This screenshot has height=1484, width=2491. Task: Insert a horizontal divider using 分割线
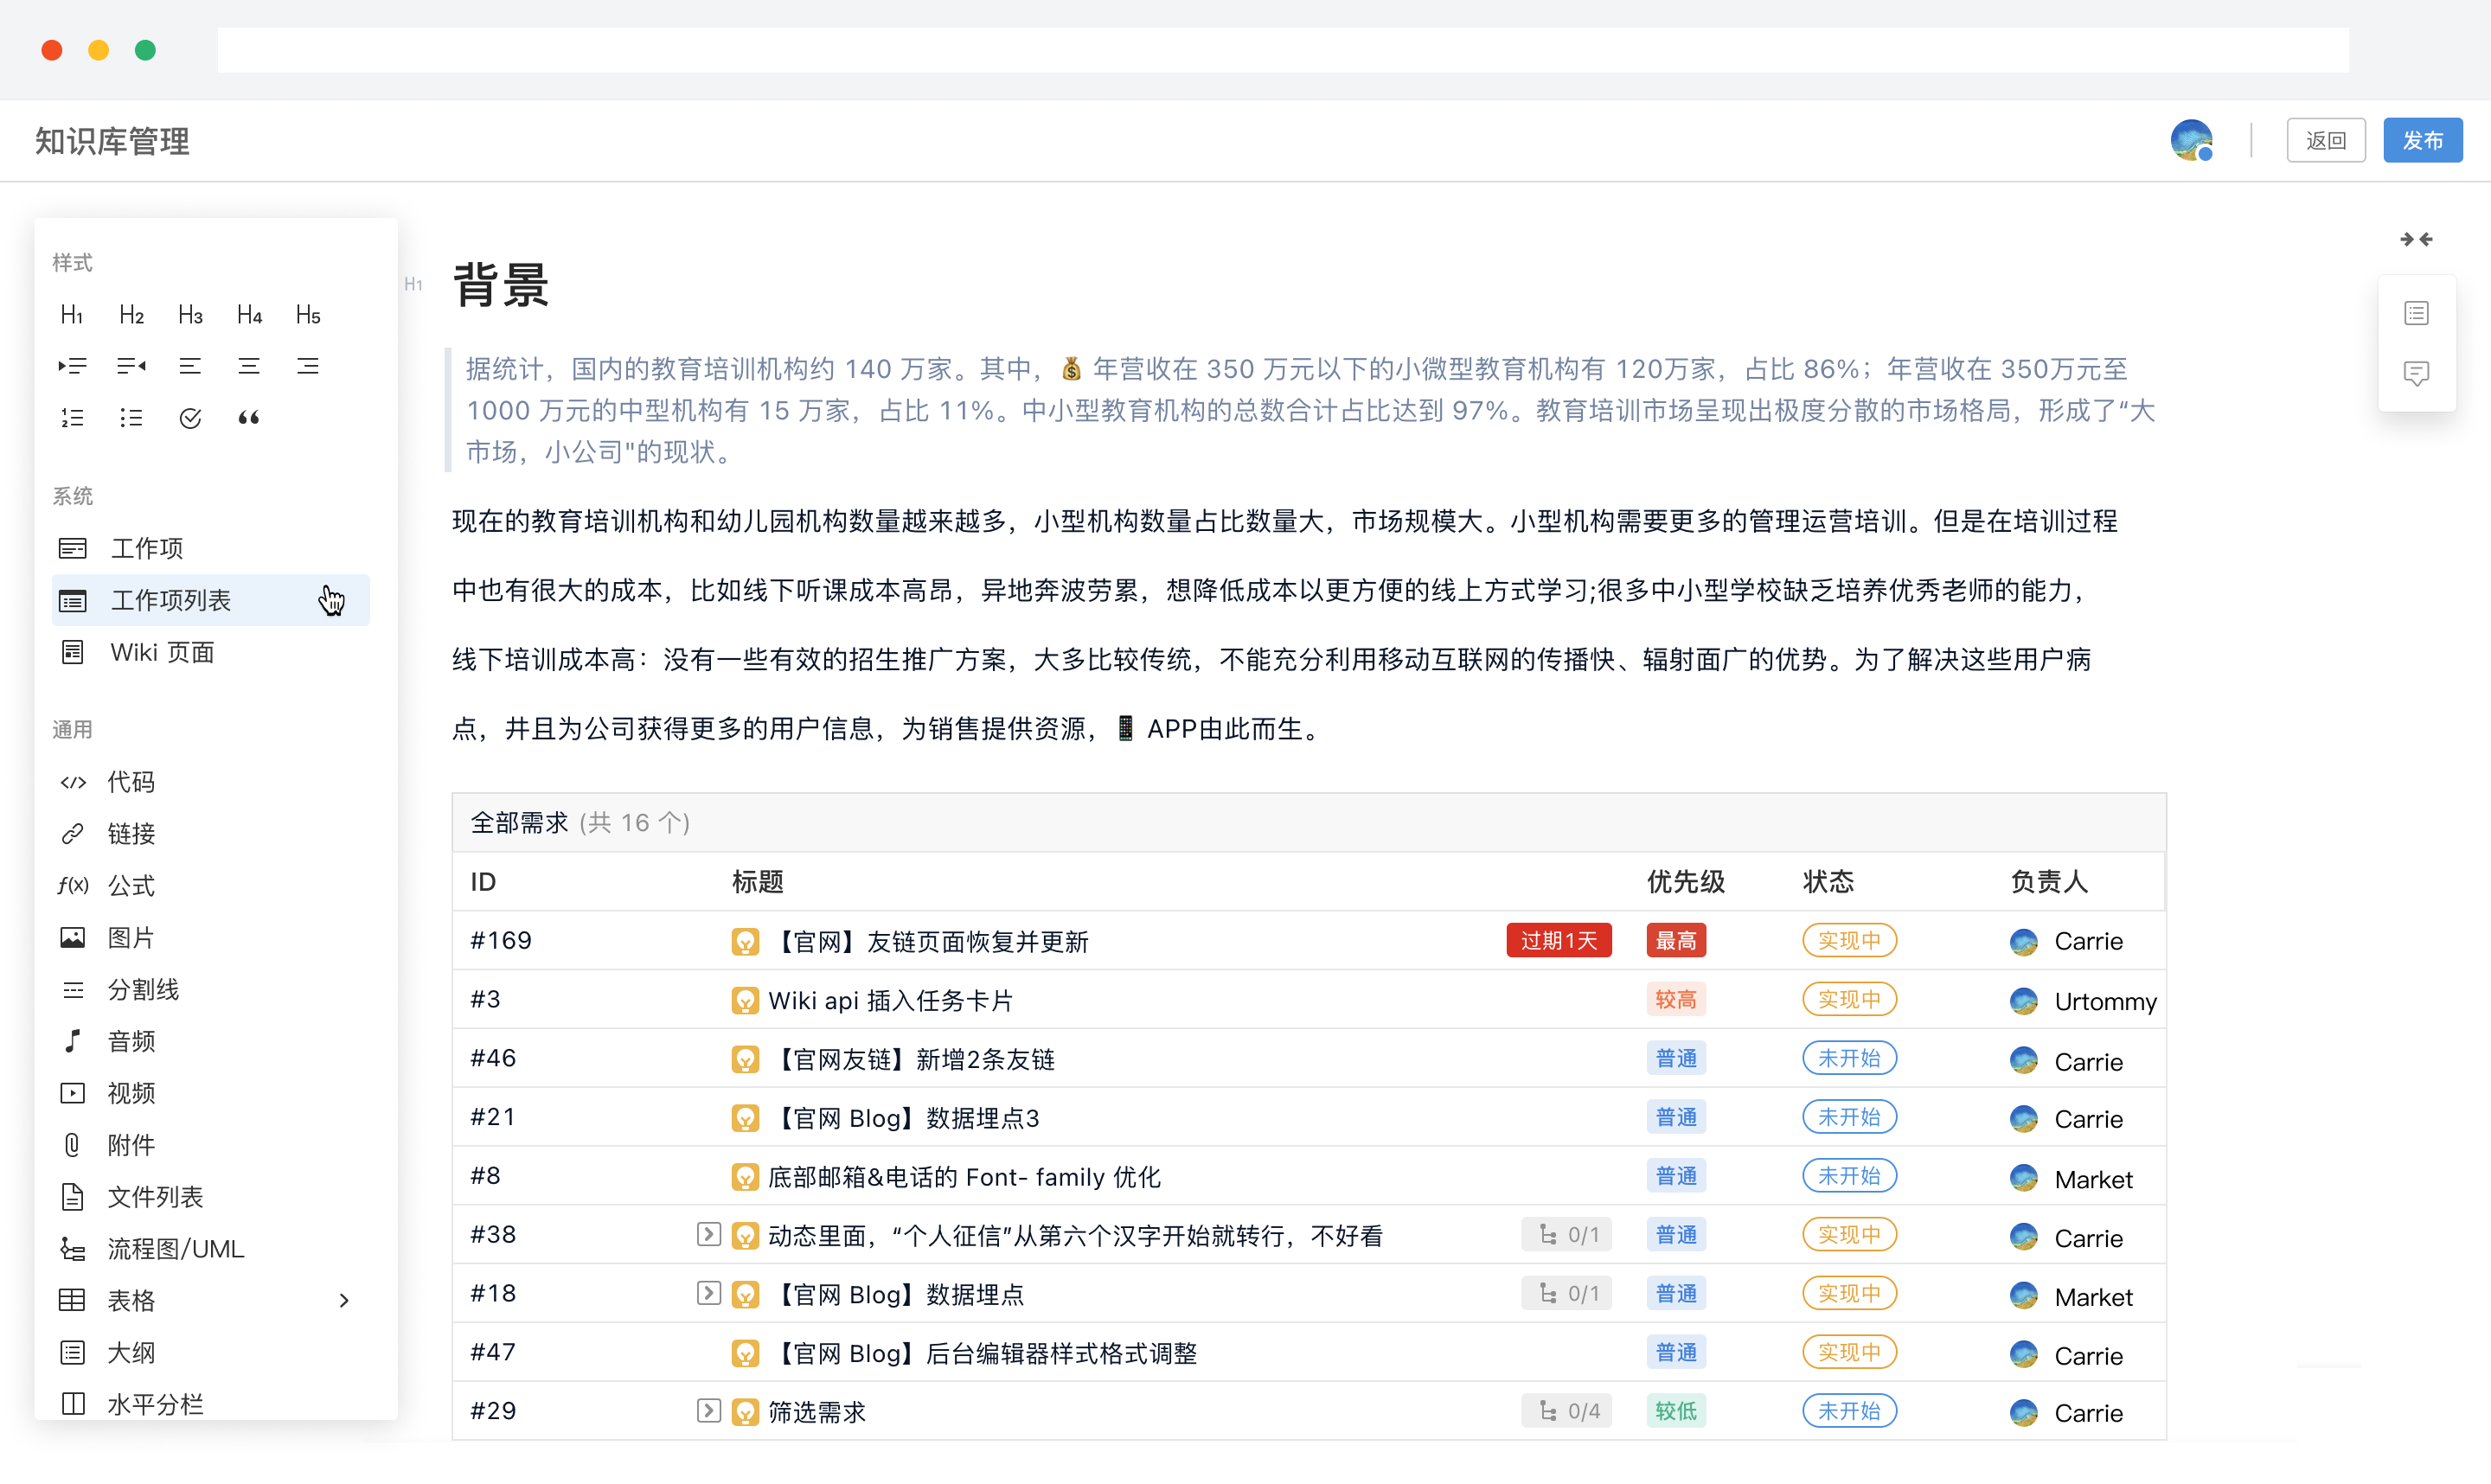[120, 989]
